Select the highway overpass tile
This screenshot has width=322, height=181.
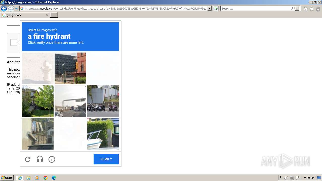click(70, 101)
